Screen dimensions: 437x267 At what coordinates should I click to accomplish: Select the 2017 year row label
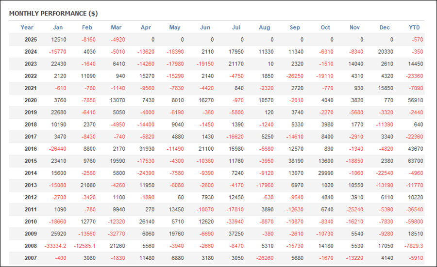click(x=31, y=137)
